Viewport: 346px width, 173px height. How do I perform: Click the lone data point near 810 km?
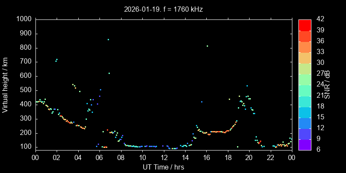208,46
